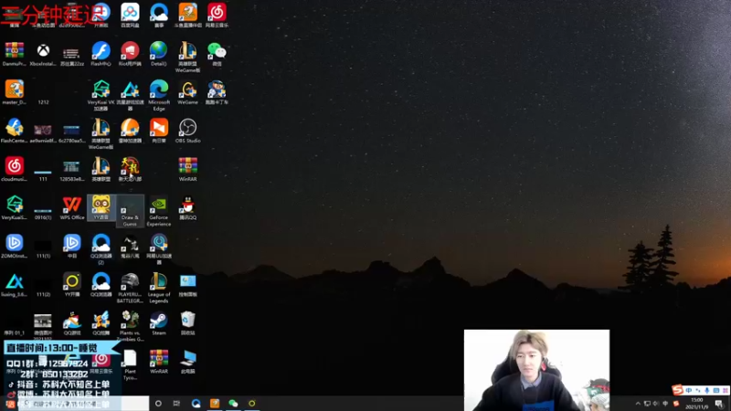
Task: Switch to the orange app in taskbar
Action: 215,403
